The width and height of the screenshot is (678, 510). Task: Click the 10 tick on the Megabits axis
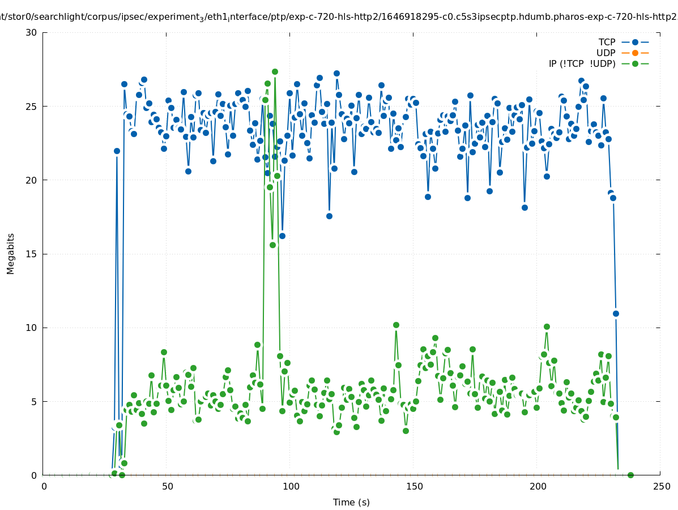coord(32,328)
